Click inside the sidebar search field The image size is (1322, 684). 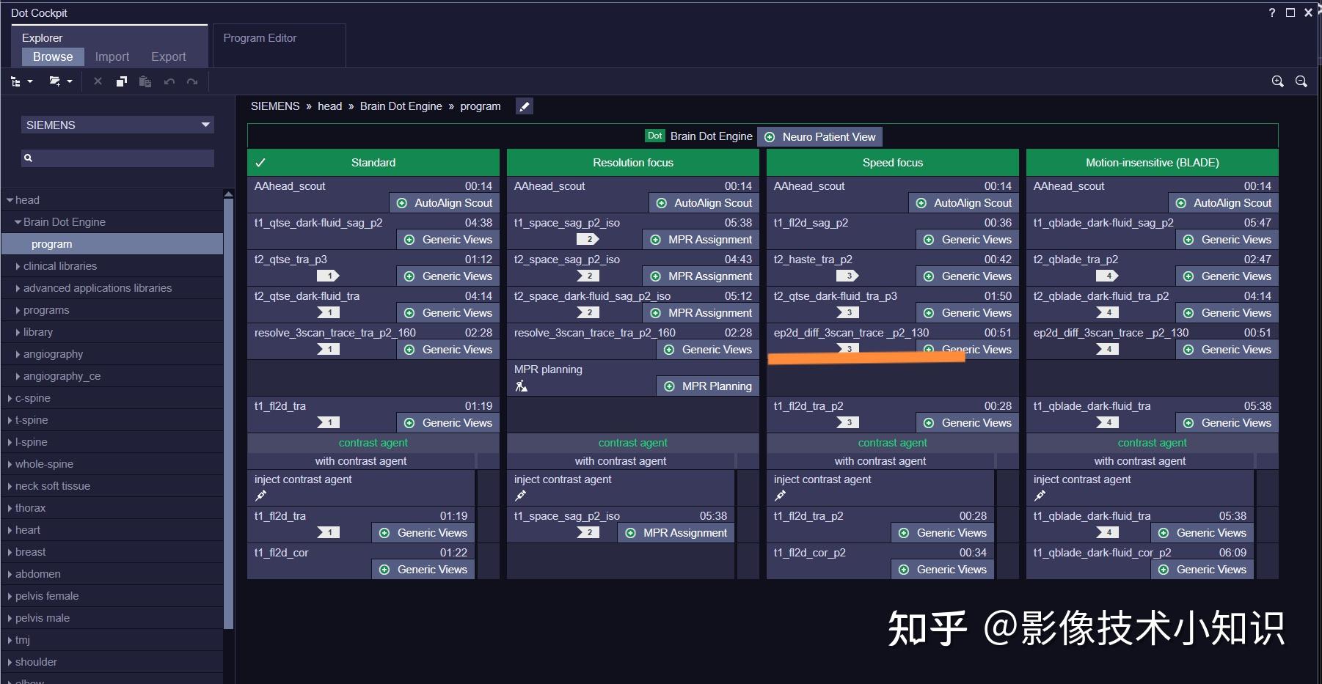click(117, 158)
